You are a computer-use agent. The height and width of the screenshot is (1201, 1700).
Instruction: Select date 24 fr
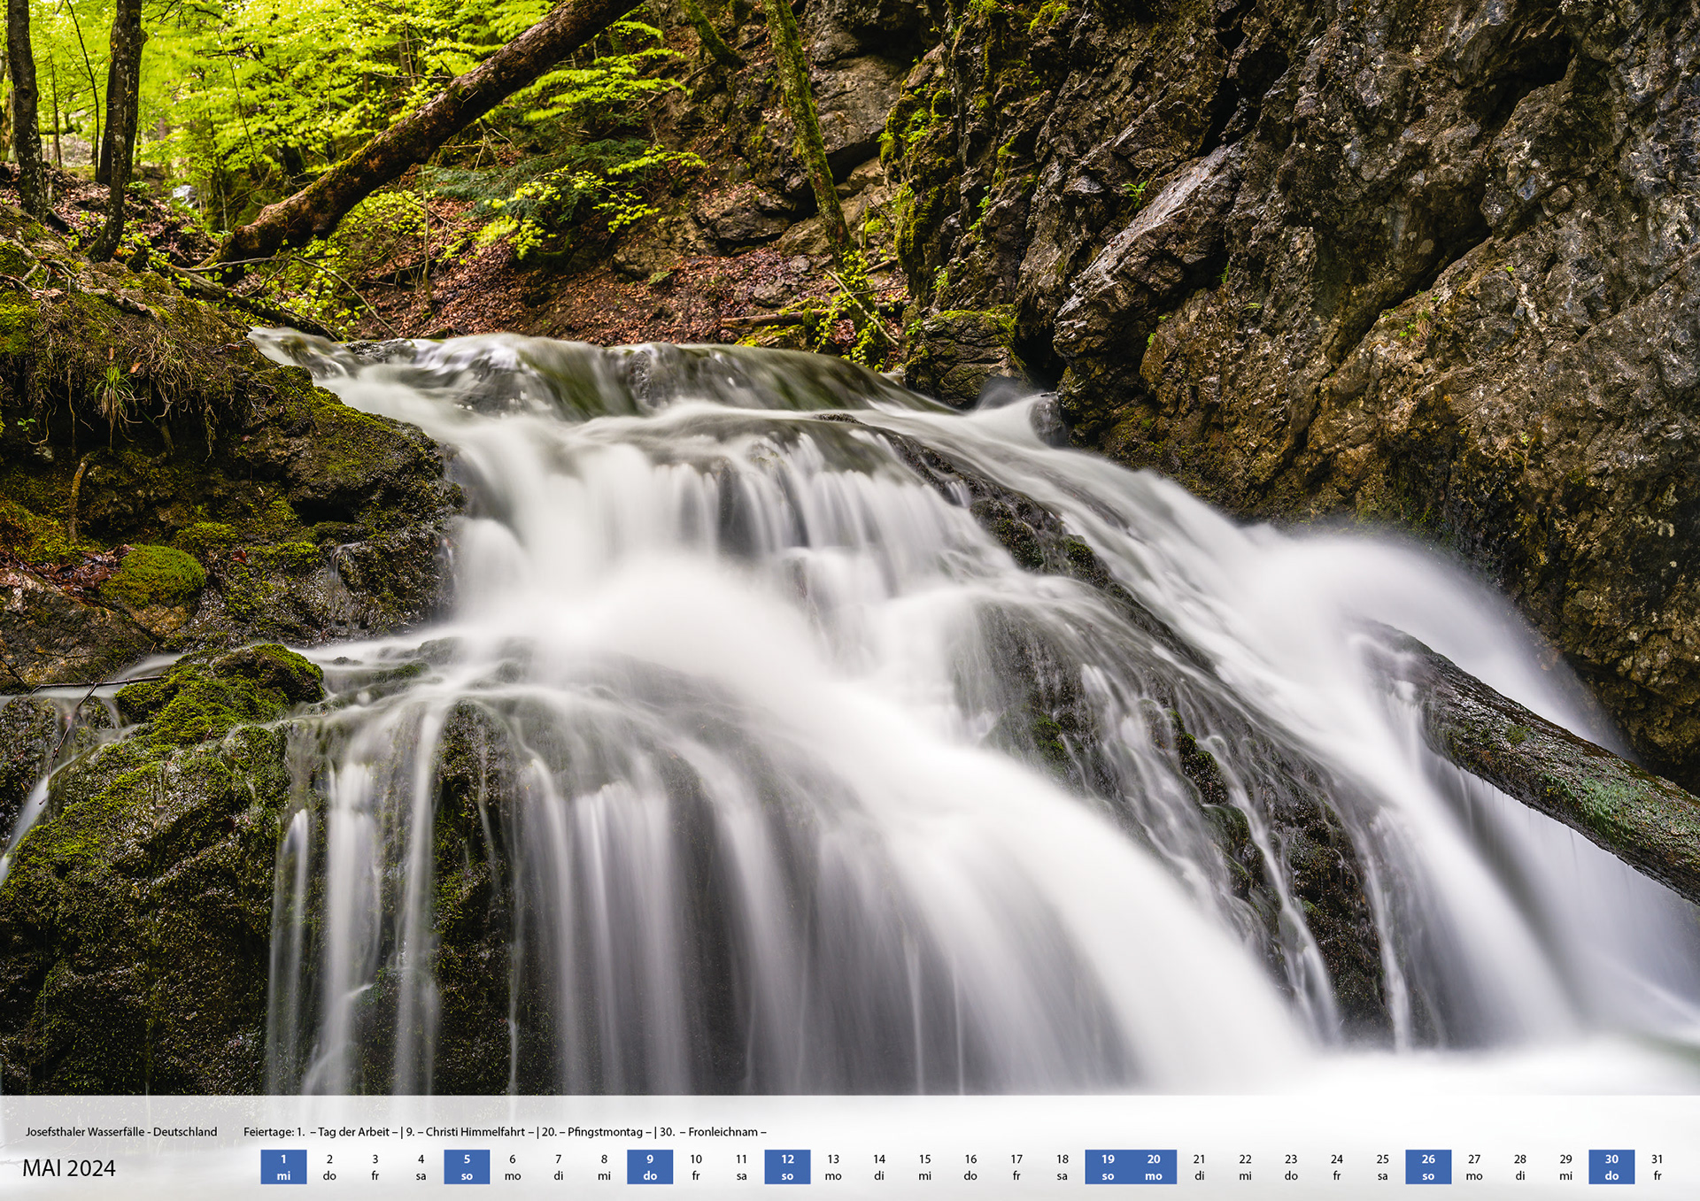(1336, 1166)
